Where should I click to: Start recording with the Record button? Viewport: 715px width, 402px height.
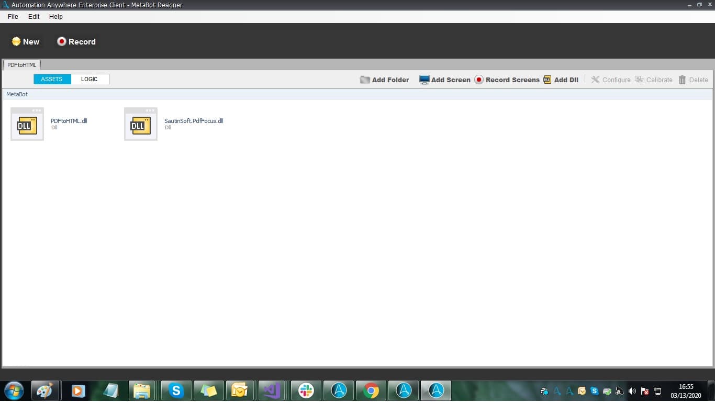[76, 41]
